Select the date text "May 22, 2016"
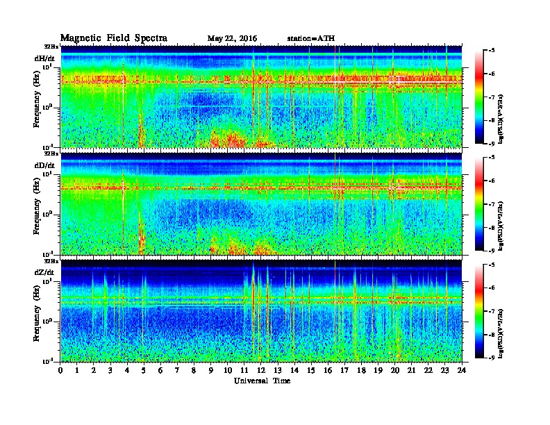The image size is (550, 425). click(232, 39)
